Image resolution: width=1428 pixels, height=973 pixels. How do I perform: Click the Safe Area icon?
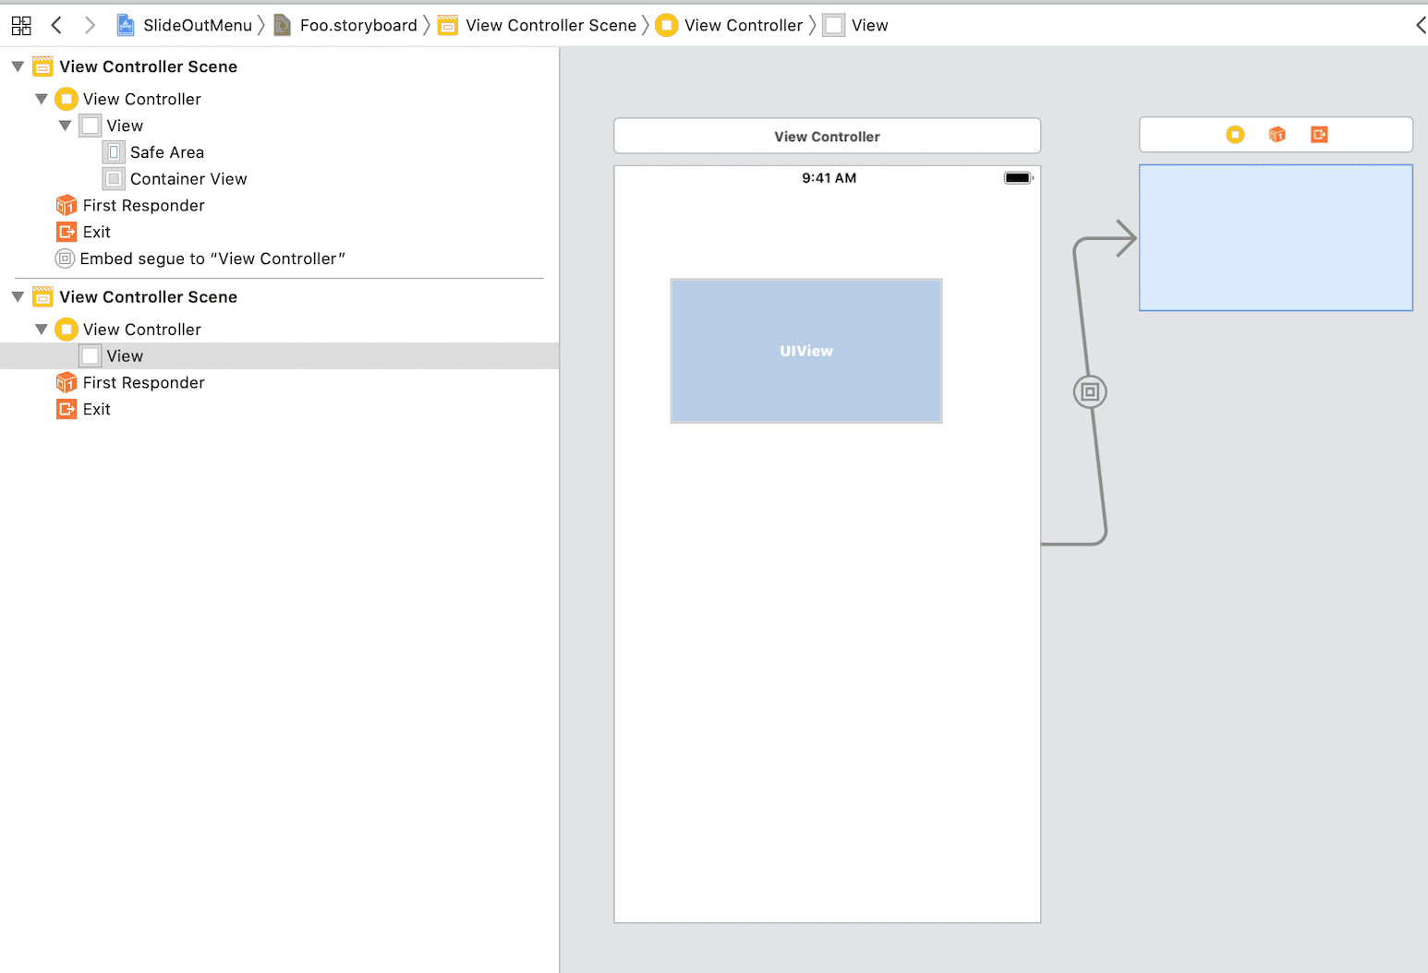(x=114, y=152)
